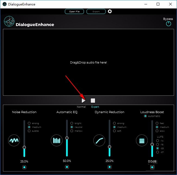The image size is (177, 175).
Task: Toggle Automatic EQ enable button below 50.0%
Action: tap(67, 167)
